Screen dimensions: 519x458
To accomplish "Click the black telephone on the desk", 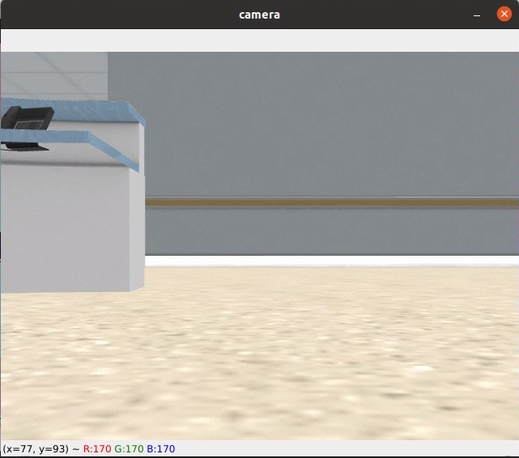I will (28, 118).
